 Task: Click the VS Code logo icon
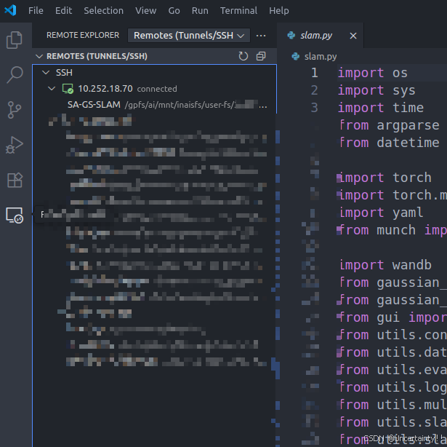pyautogui.click(x=11, y=11)
